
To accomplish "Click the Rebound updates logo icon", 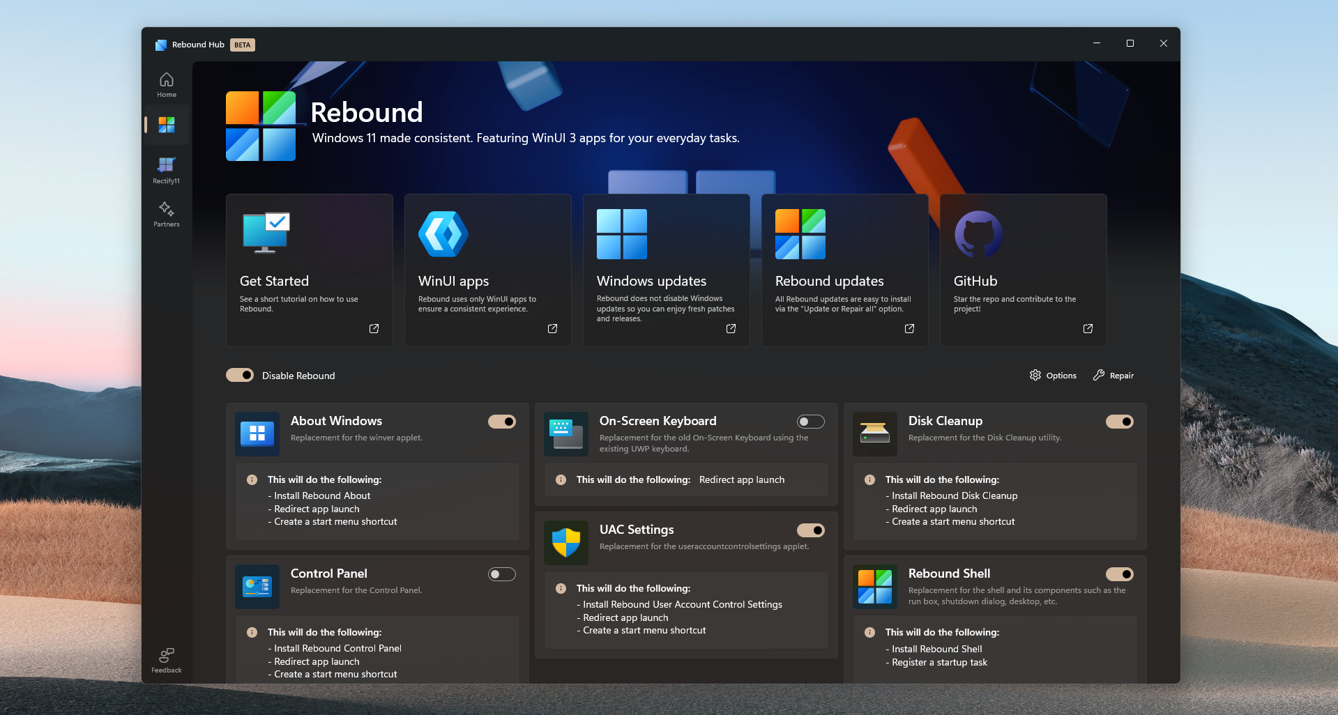I will 800,234.
